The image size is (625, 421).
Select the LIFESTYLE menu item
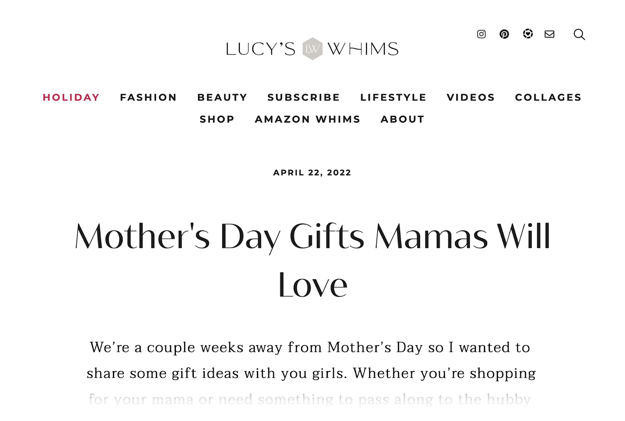(393, 98)
